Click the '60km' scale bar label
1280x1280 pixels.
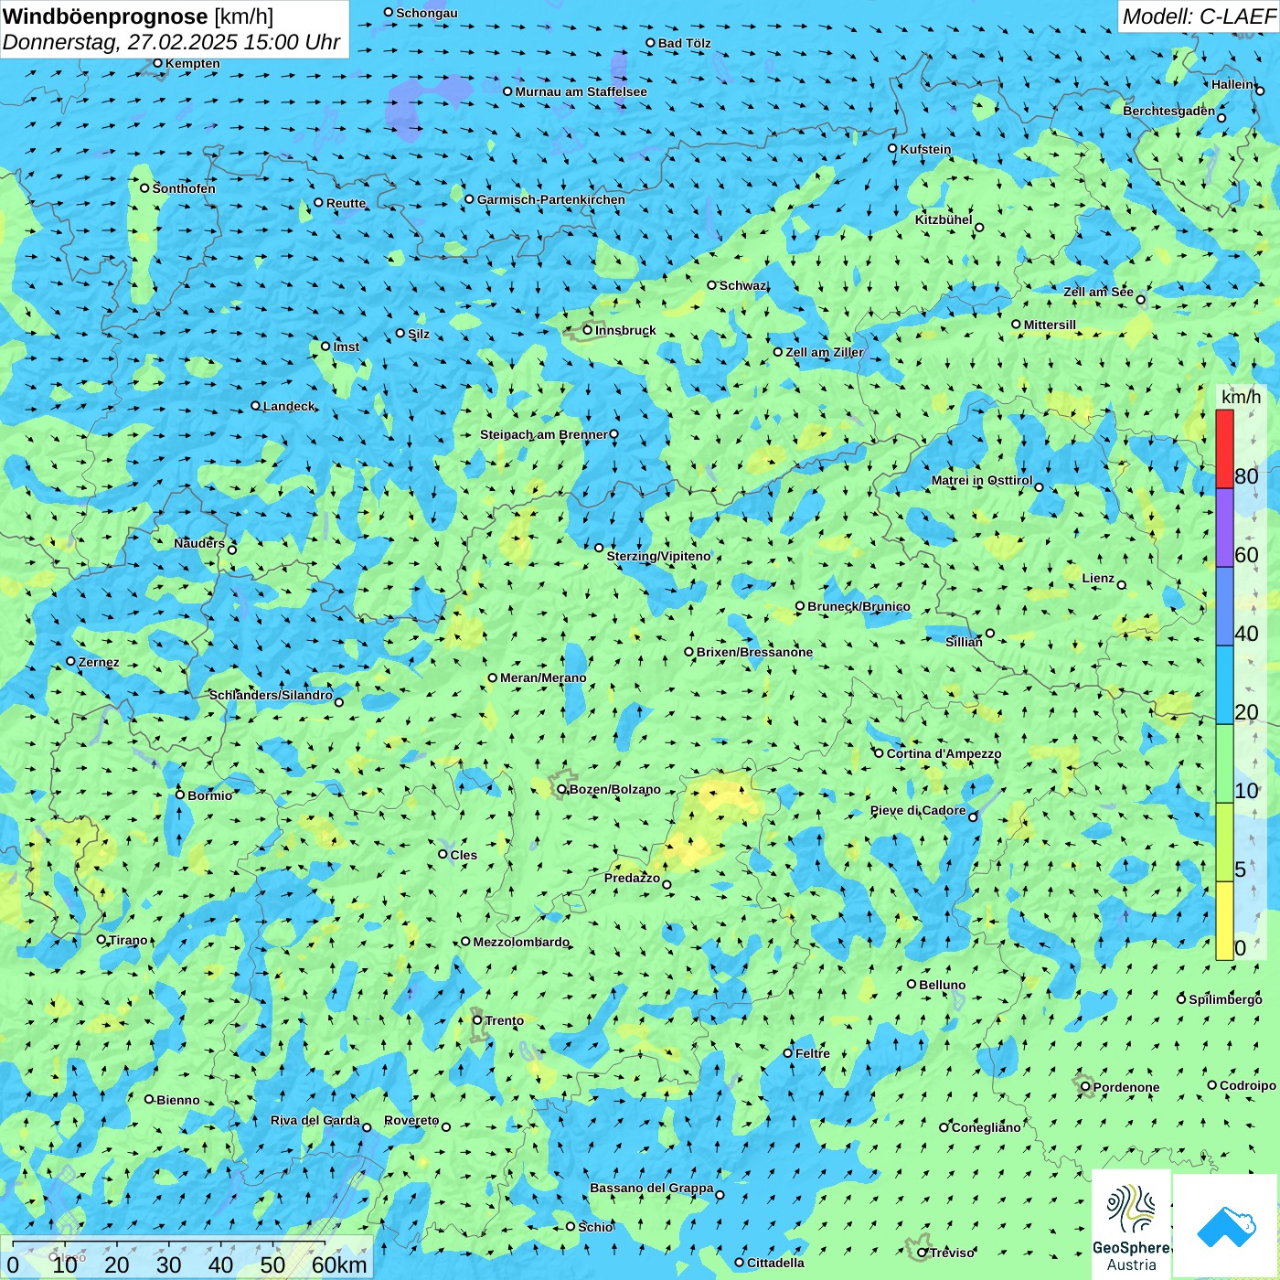339,1264
